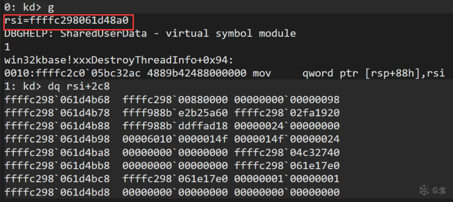Click the snowflake watermark icon

coord(424,189)
